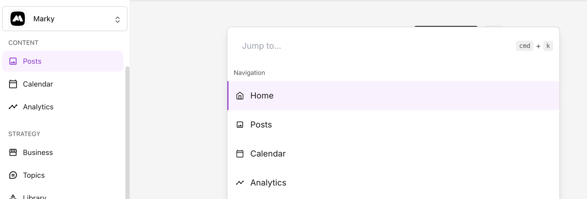
Task: Click the Analytics icon in command palette
Action: (240, 183)
